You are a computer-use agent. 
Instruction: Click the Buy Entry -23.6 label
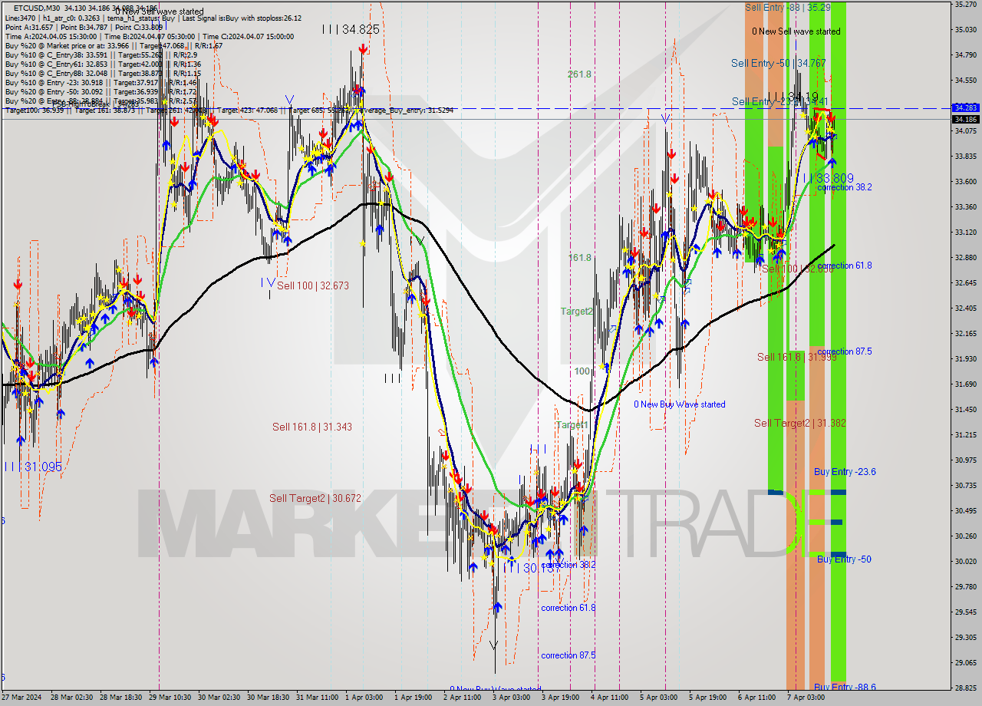point(844,472)
